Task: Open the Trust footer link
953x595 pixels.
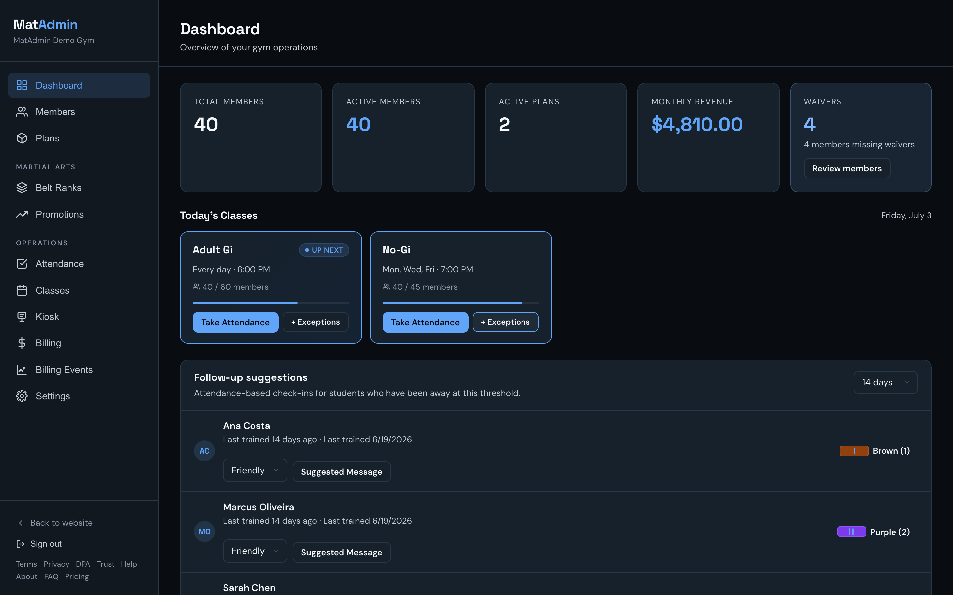Action: tap(106, 564)
